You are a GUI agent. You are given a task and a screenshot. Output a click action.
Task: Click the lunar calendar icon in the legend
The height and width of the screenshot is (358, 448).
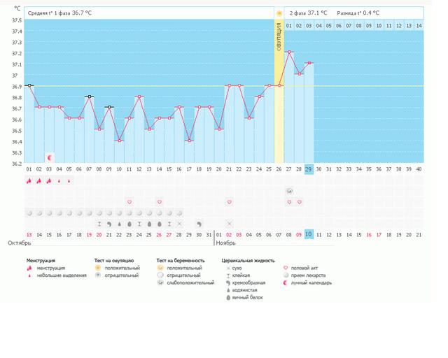(286, 283)
